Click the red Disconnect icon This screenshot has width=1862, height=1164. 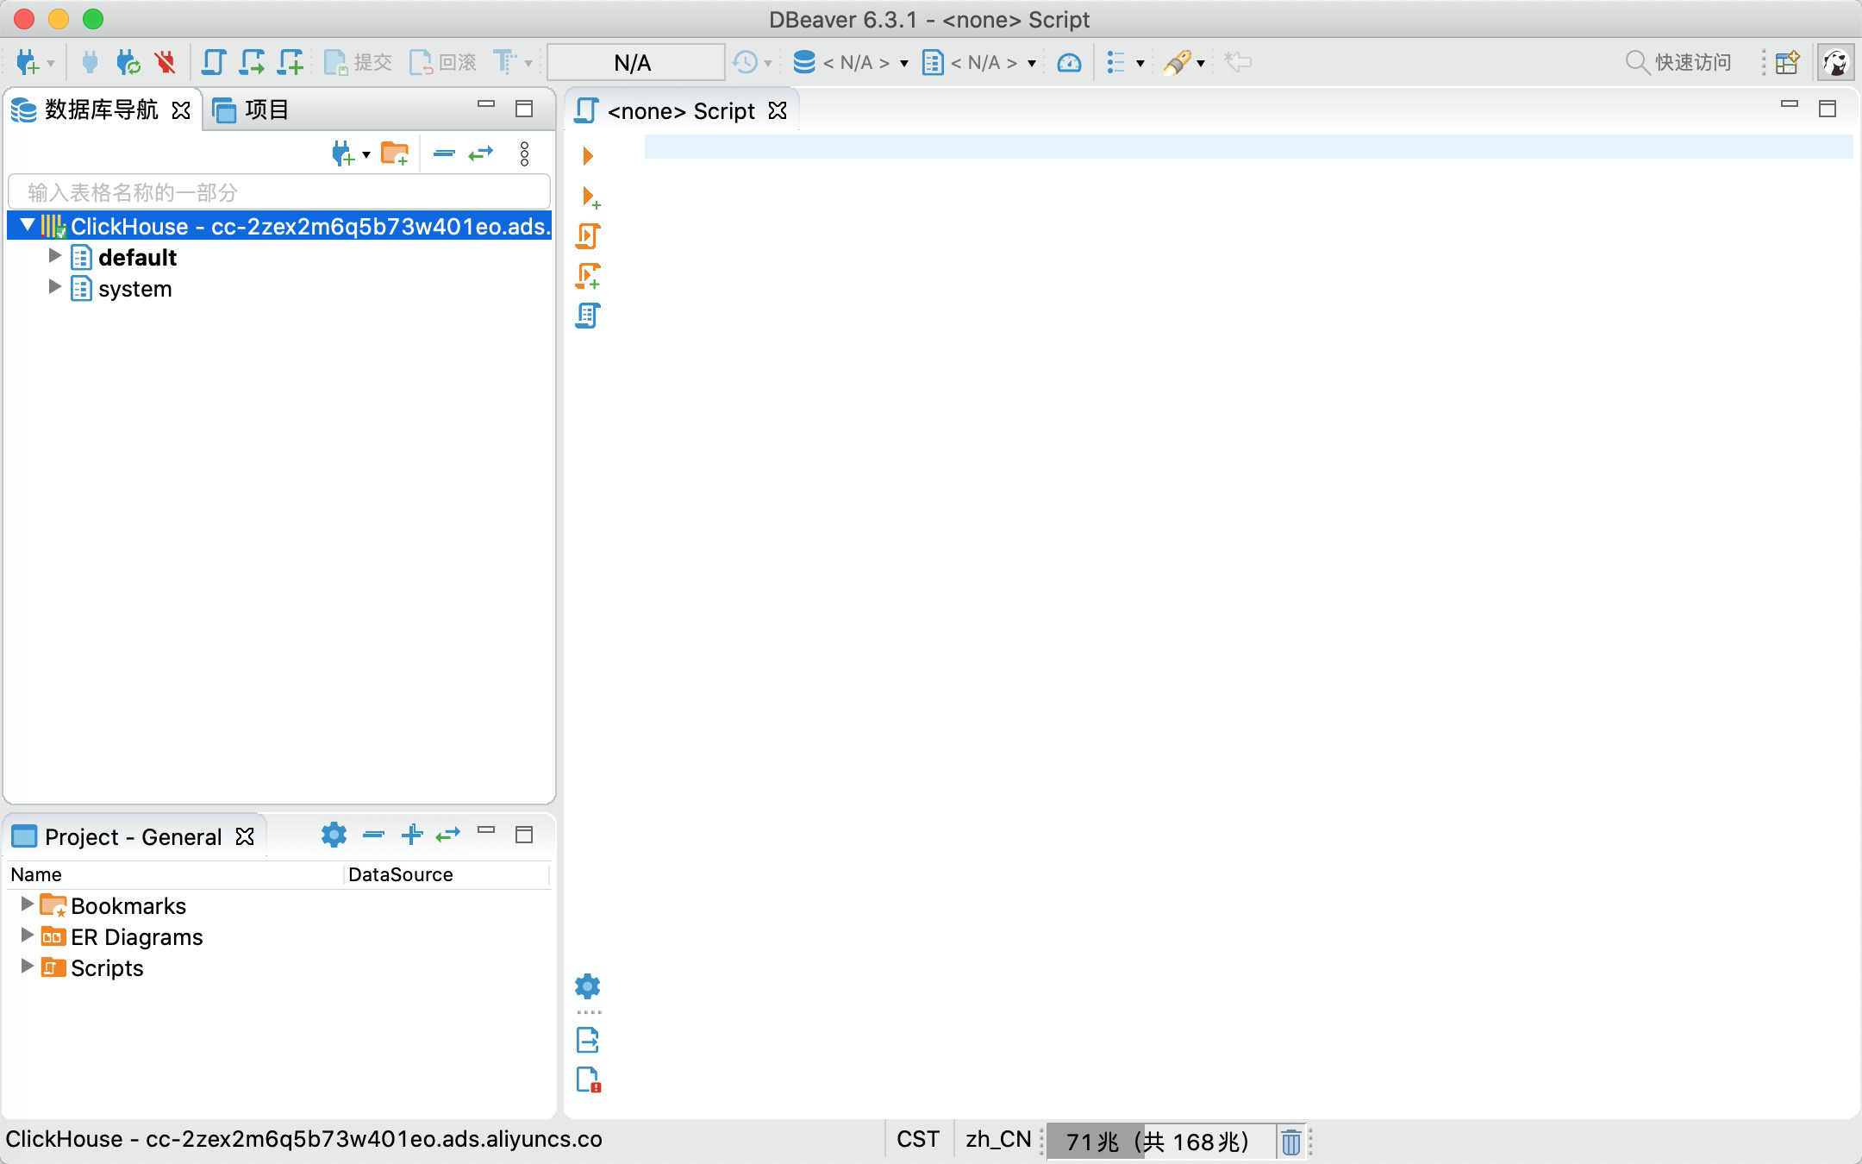[x=165, y=62]
